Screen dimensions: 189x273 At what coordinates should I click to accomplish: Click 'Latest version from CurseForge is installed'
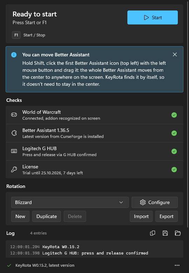point(63,136)
